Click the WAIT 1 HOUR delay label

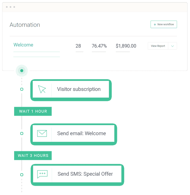coord(33,111)
